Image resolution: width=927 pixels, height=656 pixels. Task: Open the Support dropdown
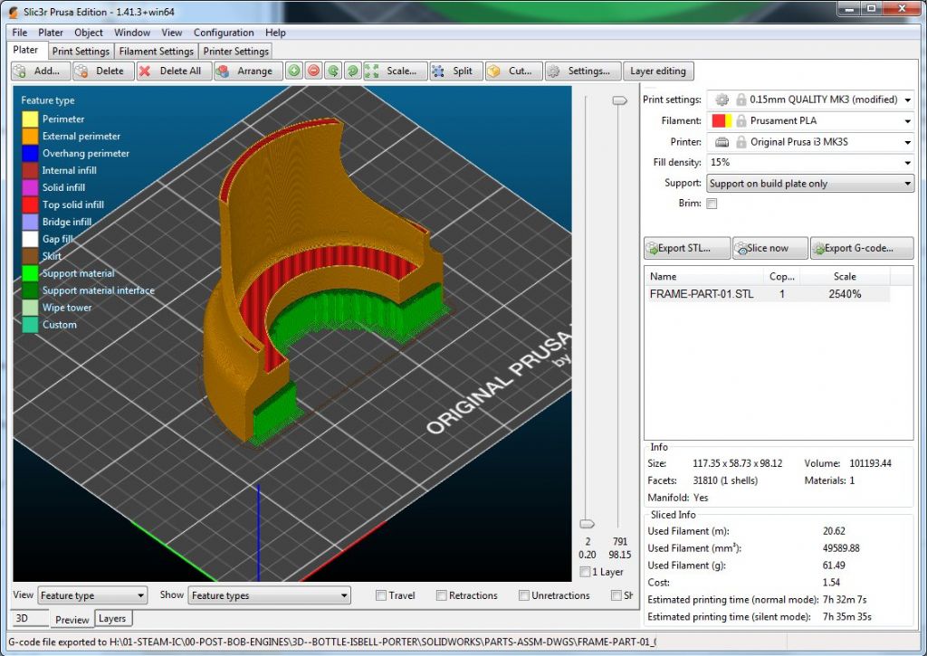pyautogui.click(x=810, y=184)
